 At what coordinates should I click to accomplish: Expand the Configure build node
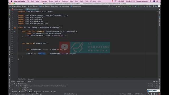[18, 90]
